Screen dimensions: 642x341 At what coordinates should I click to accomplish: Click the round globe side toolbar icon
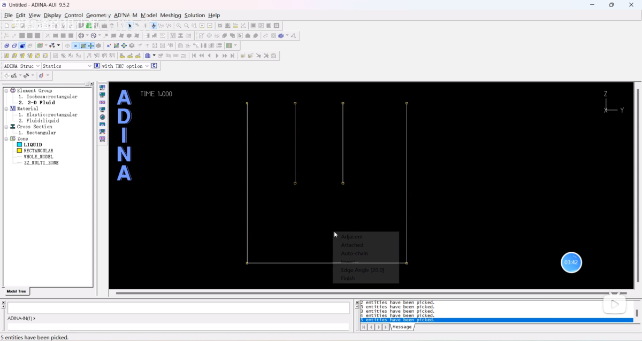coord(102,117)
